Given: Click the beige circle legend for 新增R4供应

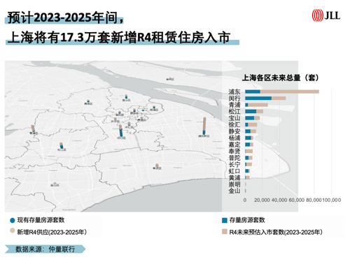Looking at the screenshot, I should pyautogui.click(x=12, y=231).
